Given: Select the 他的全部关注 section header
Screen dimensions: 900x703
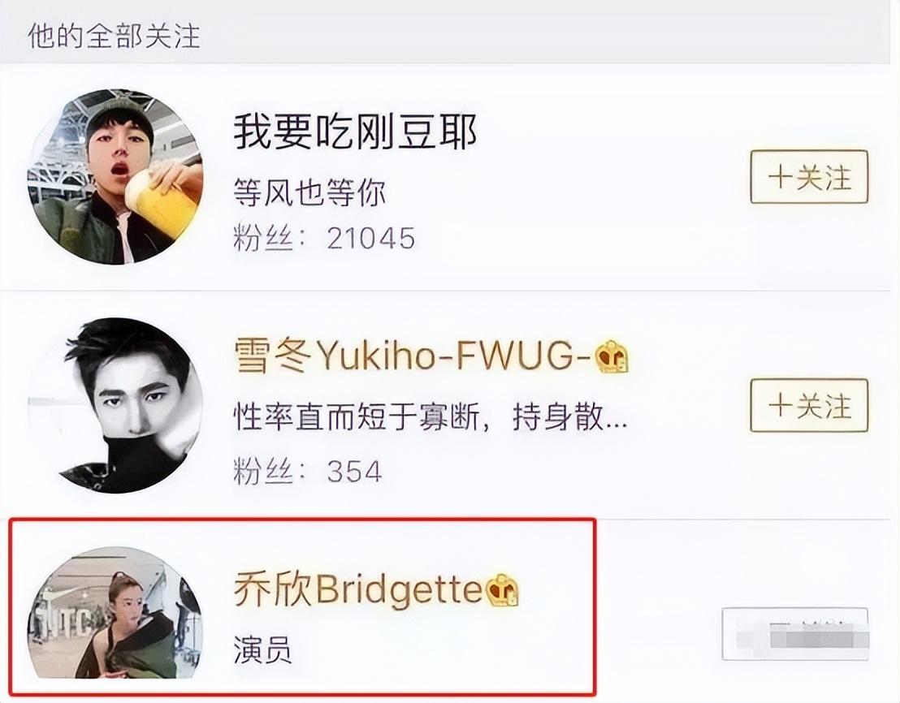Looking at the screenshot, I should point(115,36).
